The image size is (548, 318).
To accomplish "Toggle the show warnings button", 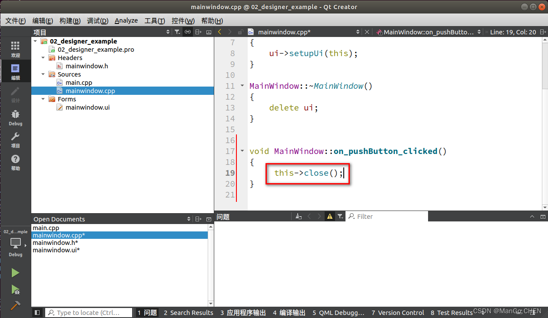I will (330, 216).
